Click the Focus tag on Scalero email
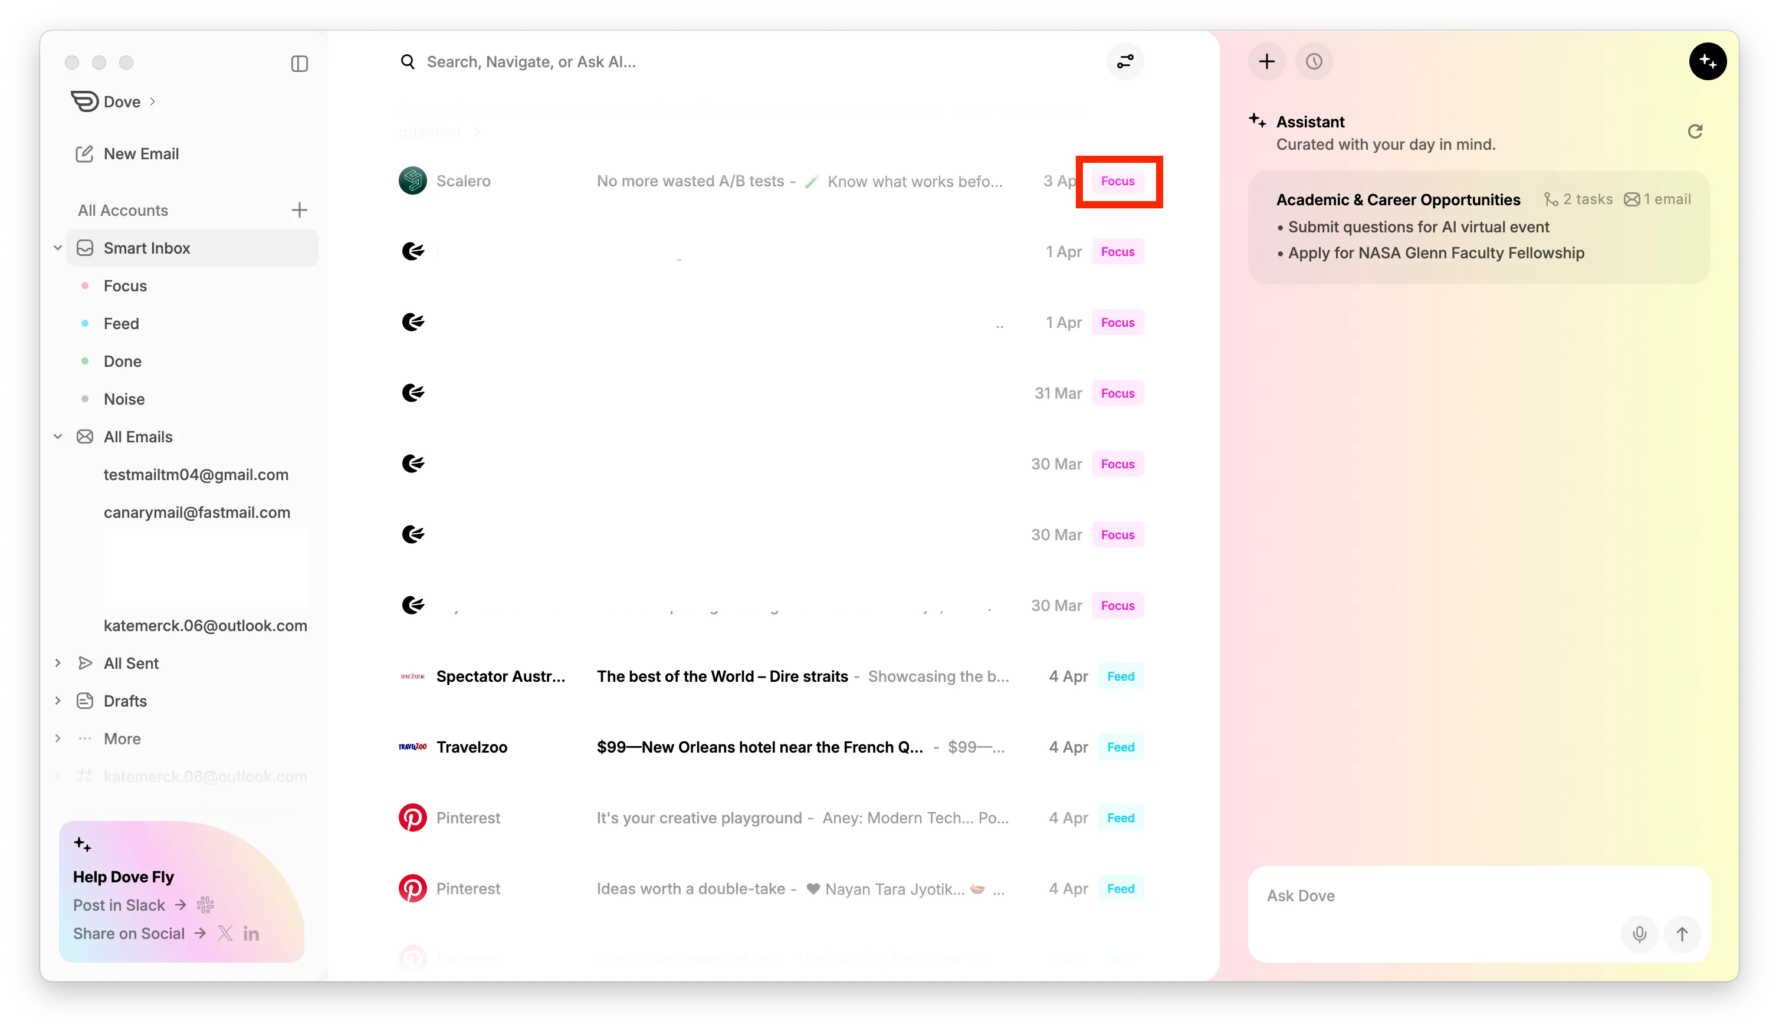1779x1031 pixels. point(1118,181)
